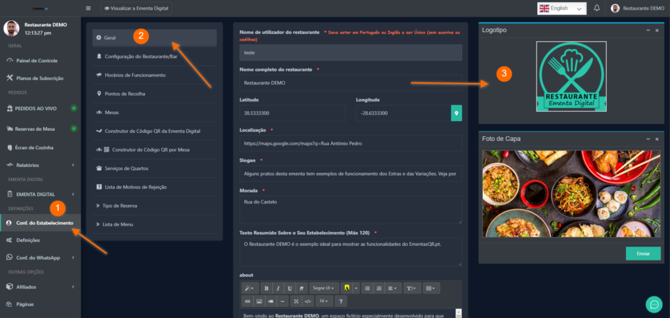This screenshot has width=670, height=318.
Task: Click the Enviar button
Action: (x=643, y=253)
